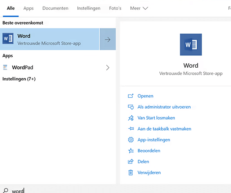Open App-instellingen

154,140
